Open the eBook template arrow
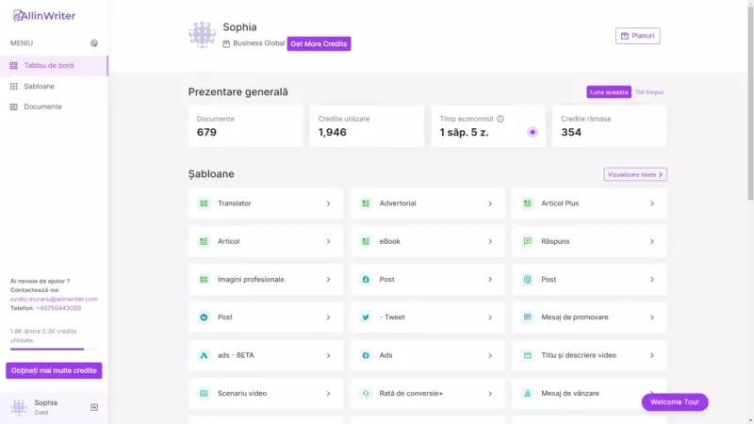The width and height of the screenshot is (754, 424). coord(490,241)
